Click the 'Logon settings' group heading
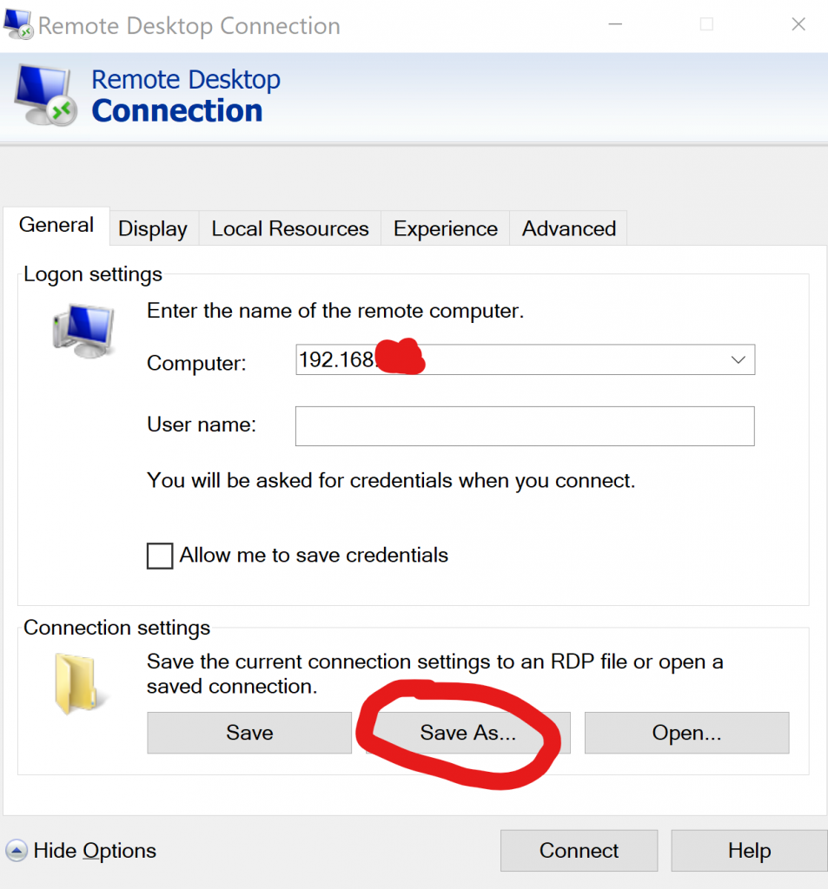 [93, 275]
